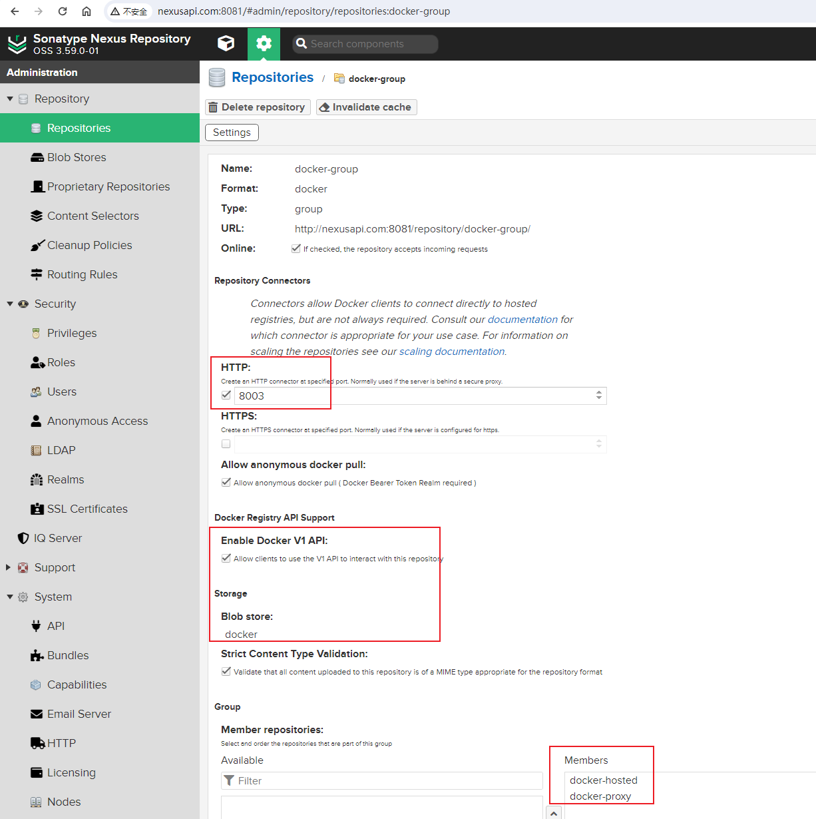This screenshot has width=816, height=819.
Task: Click the Nodes icon in sidebar
Action: pos(36,802)
